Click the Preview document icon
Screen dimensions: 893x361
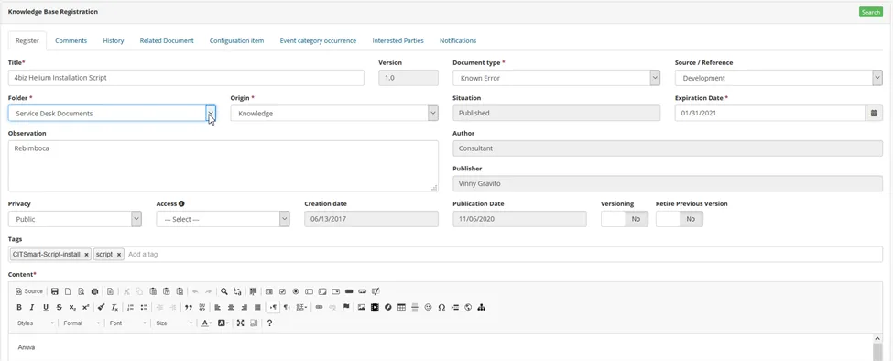[x=82, y=291]
